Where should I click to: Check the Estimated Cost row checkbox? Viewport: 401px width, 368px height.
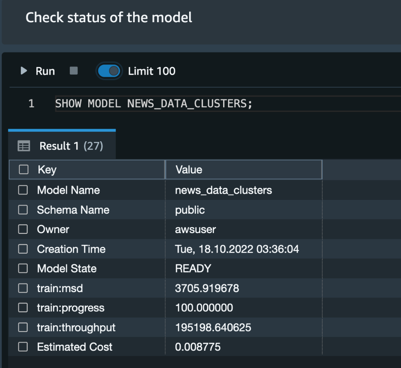click(x=23, y=347)
